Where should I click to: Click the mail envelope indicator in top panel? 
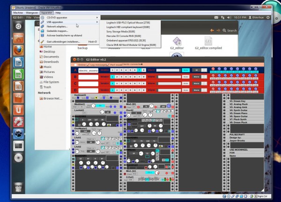[216, 17]
